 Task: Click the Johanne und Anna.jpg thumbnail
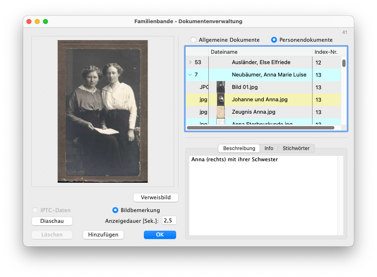[221, 100]
